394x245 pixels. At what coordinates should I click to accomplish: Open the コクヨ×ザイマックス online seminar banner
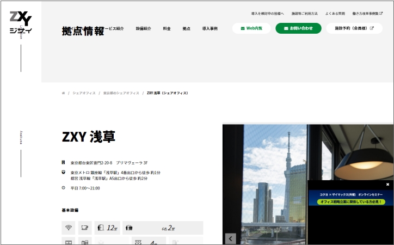(351, 198)
